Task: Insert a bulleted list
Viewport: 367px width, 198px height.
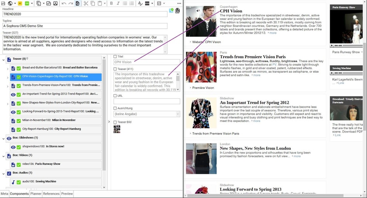Action: (125, 3)
